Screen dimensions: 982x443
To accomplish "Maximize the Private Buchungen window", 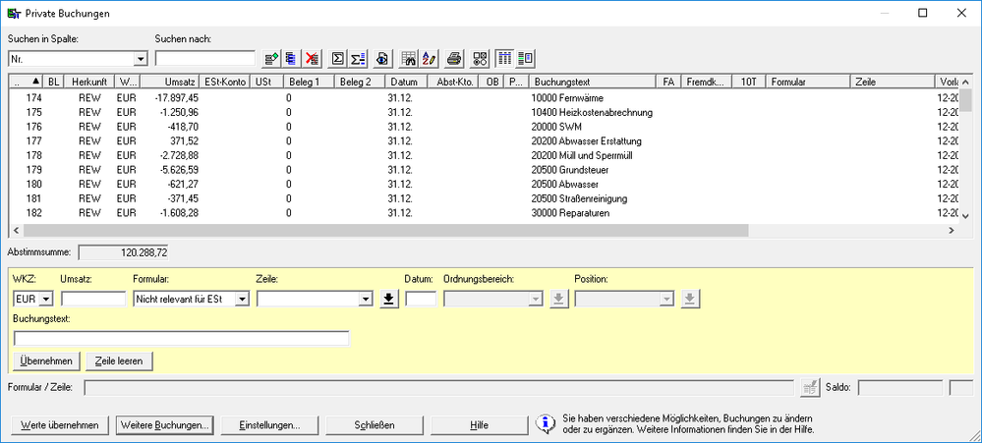I will click(922, 13).
